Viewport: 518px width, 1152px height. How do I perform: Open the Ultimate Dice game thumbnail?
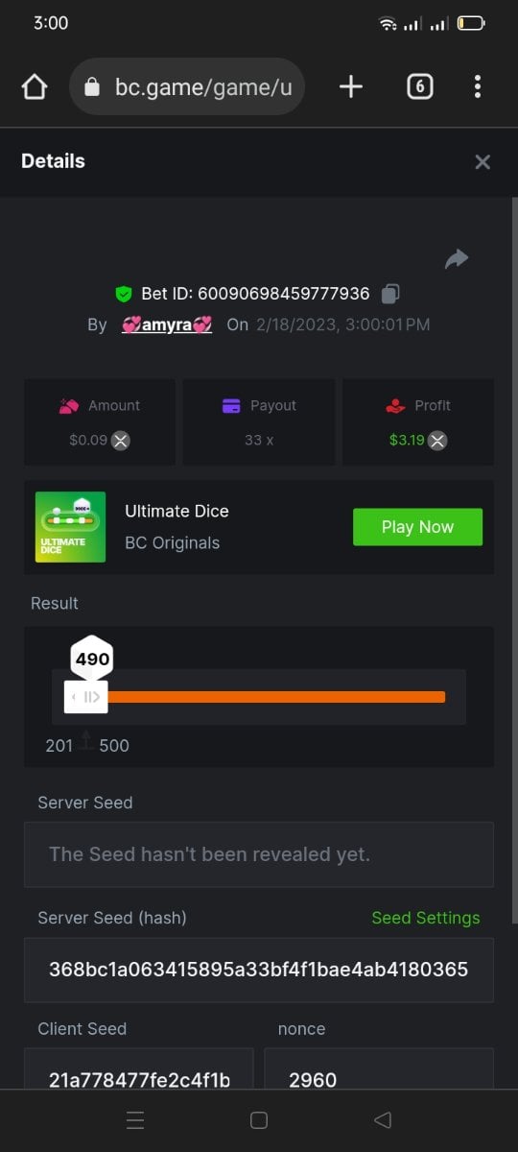(70, 527)
